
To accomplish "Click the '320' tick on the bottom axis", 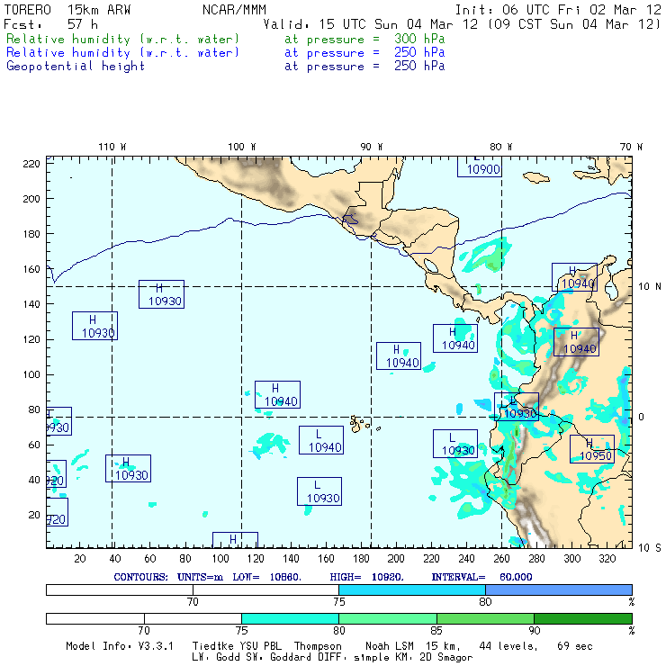I will [607, 559].
